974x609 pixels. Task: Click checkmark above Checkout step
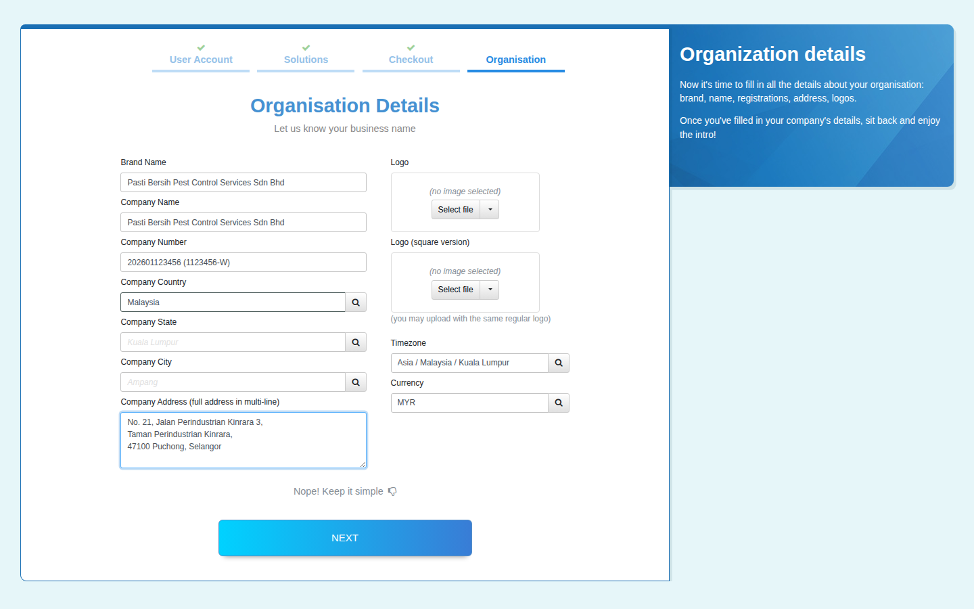click(411, 48)
